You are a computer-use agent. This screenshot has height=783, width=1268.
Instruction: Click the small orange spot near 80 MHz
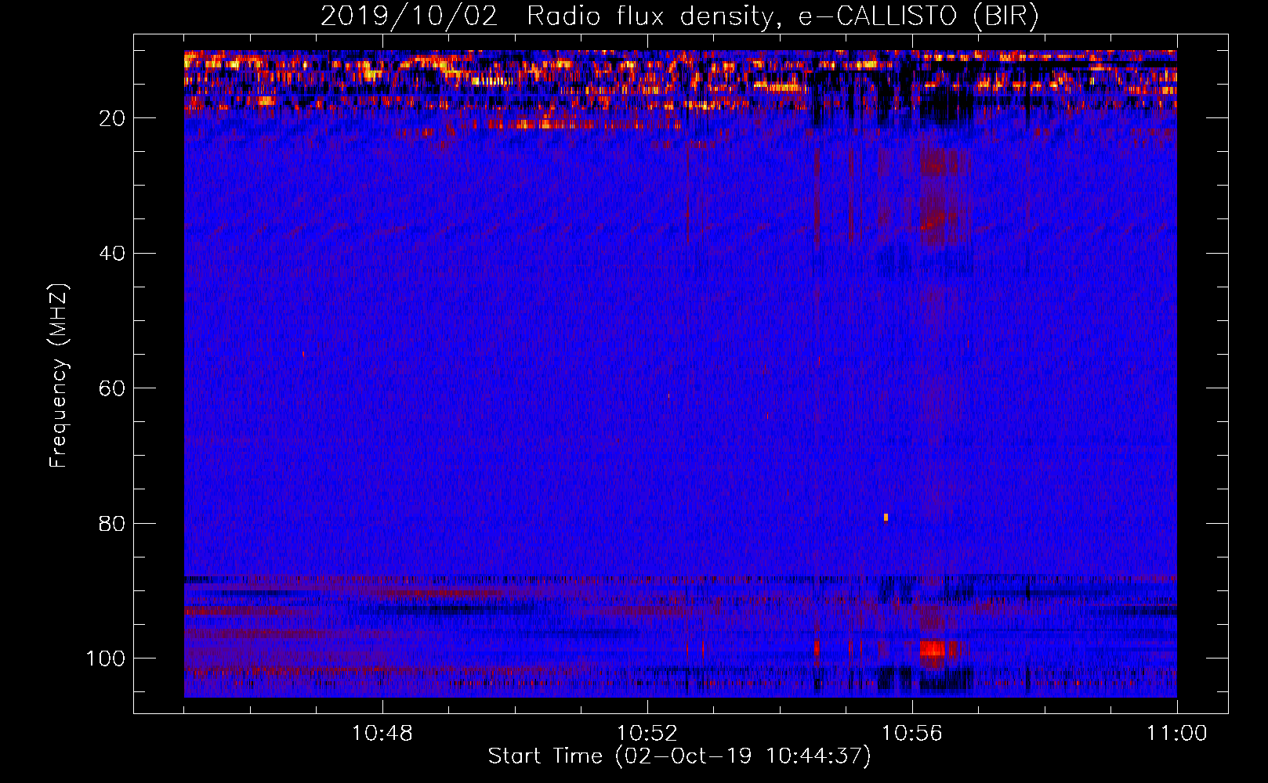tap(886, 518)
